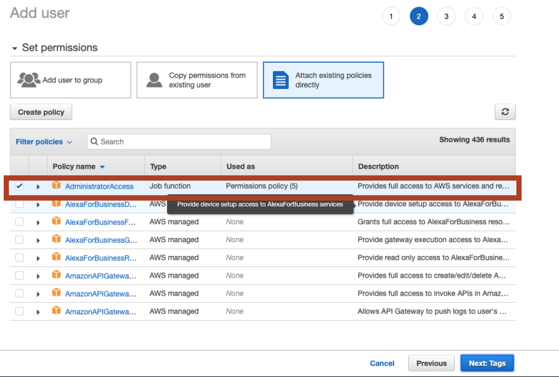Click the AlexaForBusinessF... policy box icon

[56, 221]
